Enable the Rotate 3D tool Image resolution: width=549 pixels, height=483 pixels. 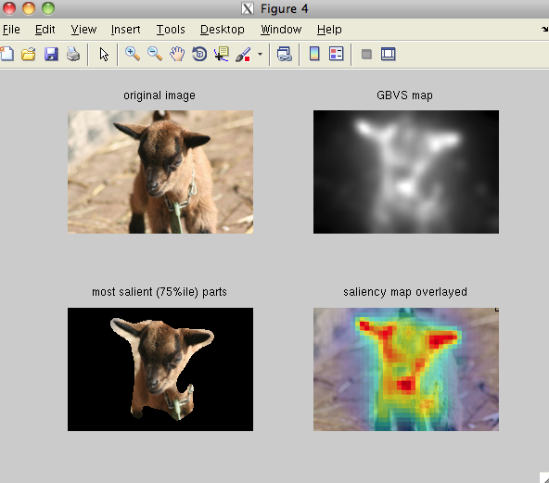(x=199, y=54)
